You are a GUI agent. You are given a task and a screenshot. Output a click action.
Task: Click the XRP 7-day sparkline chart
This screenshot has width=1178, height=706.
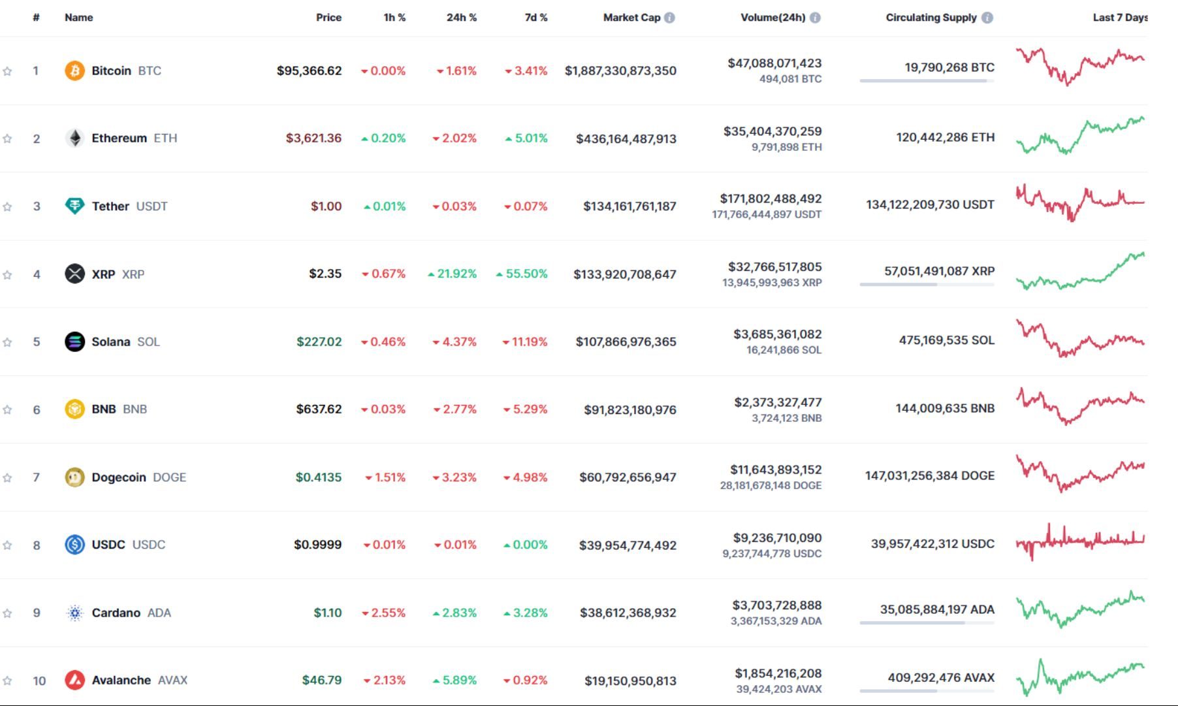point(1081,274)
